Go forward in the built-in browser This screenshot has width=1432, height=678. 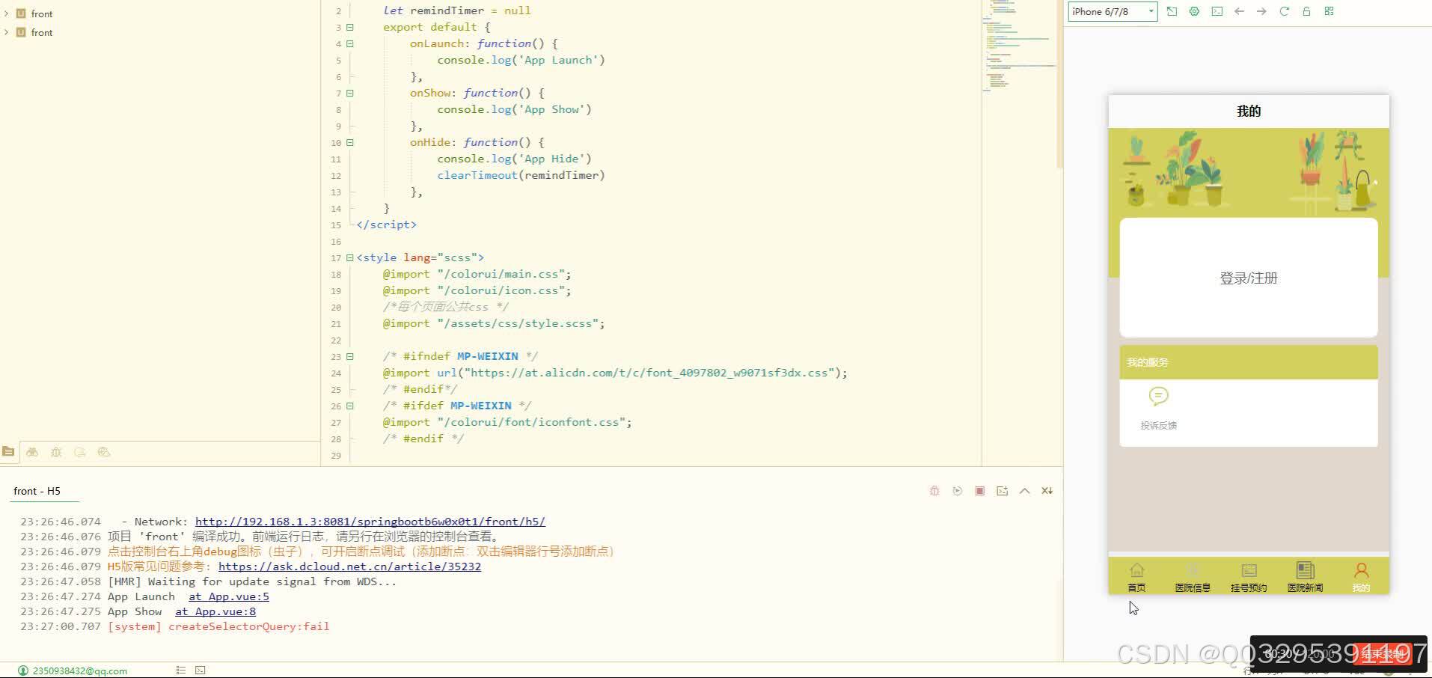pyautogui.click(x=1262, y=11)
